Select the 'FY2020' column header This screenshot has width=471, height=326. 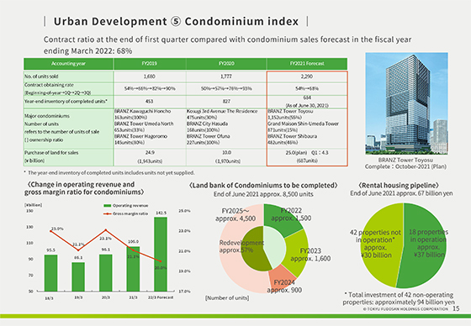click(x=226, y=64)
